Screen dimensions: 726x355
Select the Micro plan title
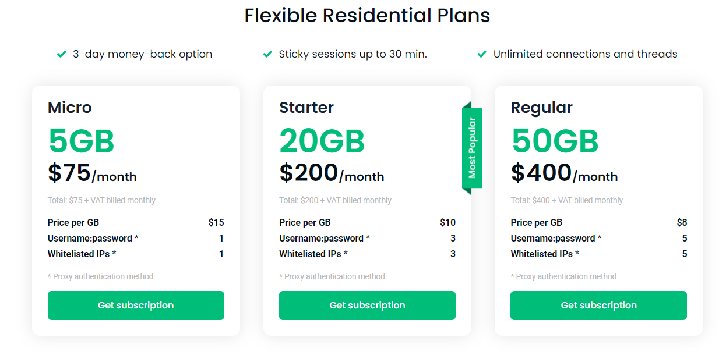[70, 108]
